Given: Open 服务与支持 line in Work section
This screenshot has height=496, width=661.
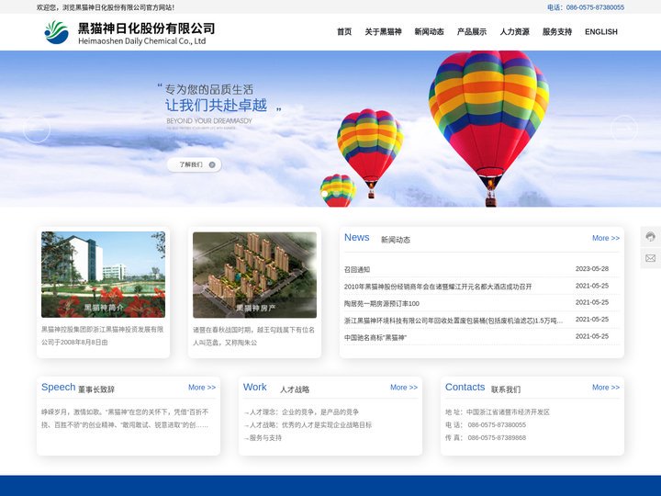Looking at the screenshot, I should [x=263, y=438].
